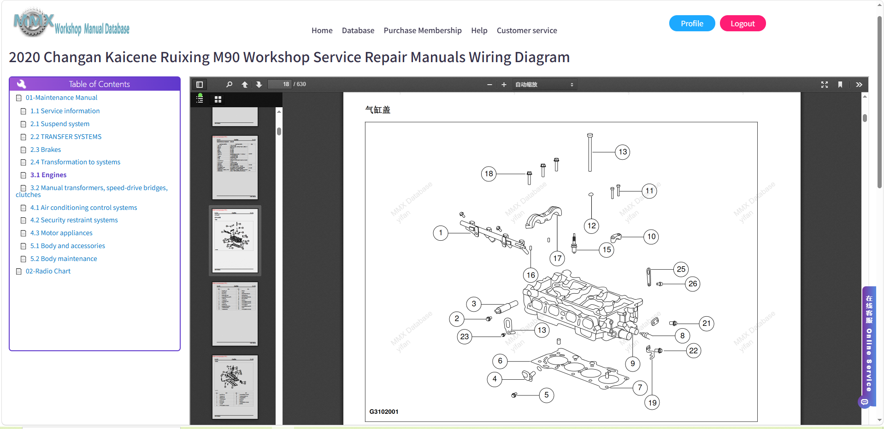Viewport: 884px width, 429px height.
Task: Open 4.2 Security restraint systems chapter
Action: coord(74,220)
